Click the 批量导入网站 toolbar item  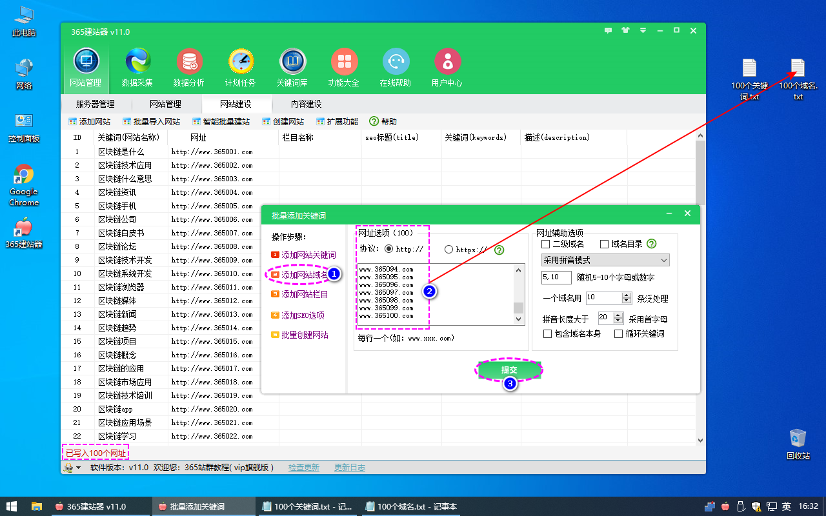point(151,121)
